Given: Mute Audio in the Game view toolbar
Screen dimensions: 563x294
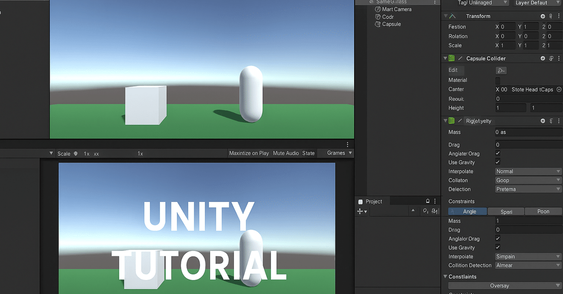Looking at the screenshot, I should pyautogui.click(x=286, y=153).
